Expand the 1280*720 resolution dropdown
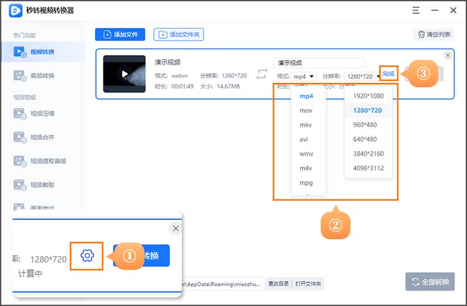 (x=363, y=76)
